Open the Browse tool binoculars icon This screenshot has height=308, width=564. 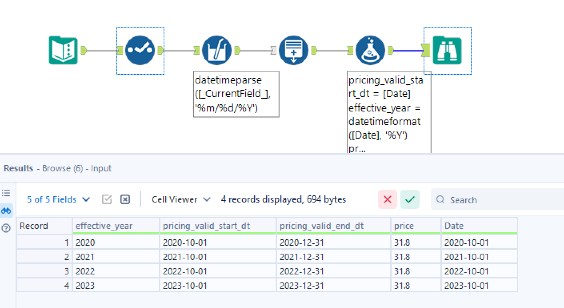pos(447,50)
